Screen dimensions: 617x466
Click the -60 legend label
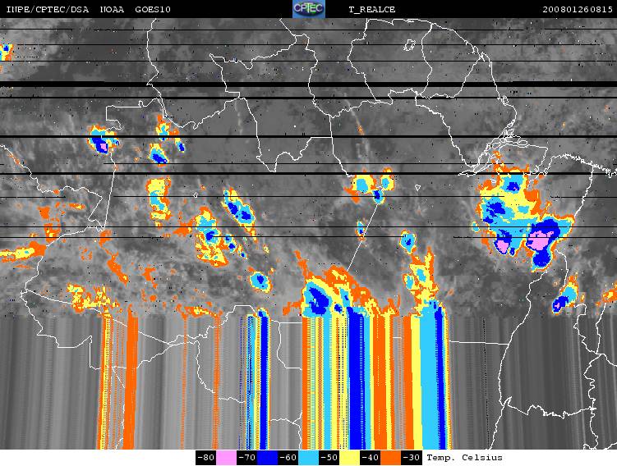(x=288, y=458)
